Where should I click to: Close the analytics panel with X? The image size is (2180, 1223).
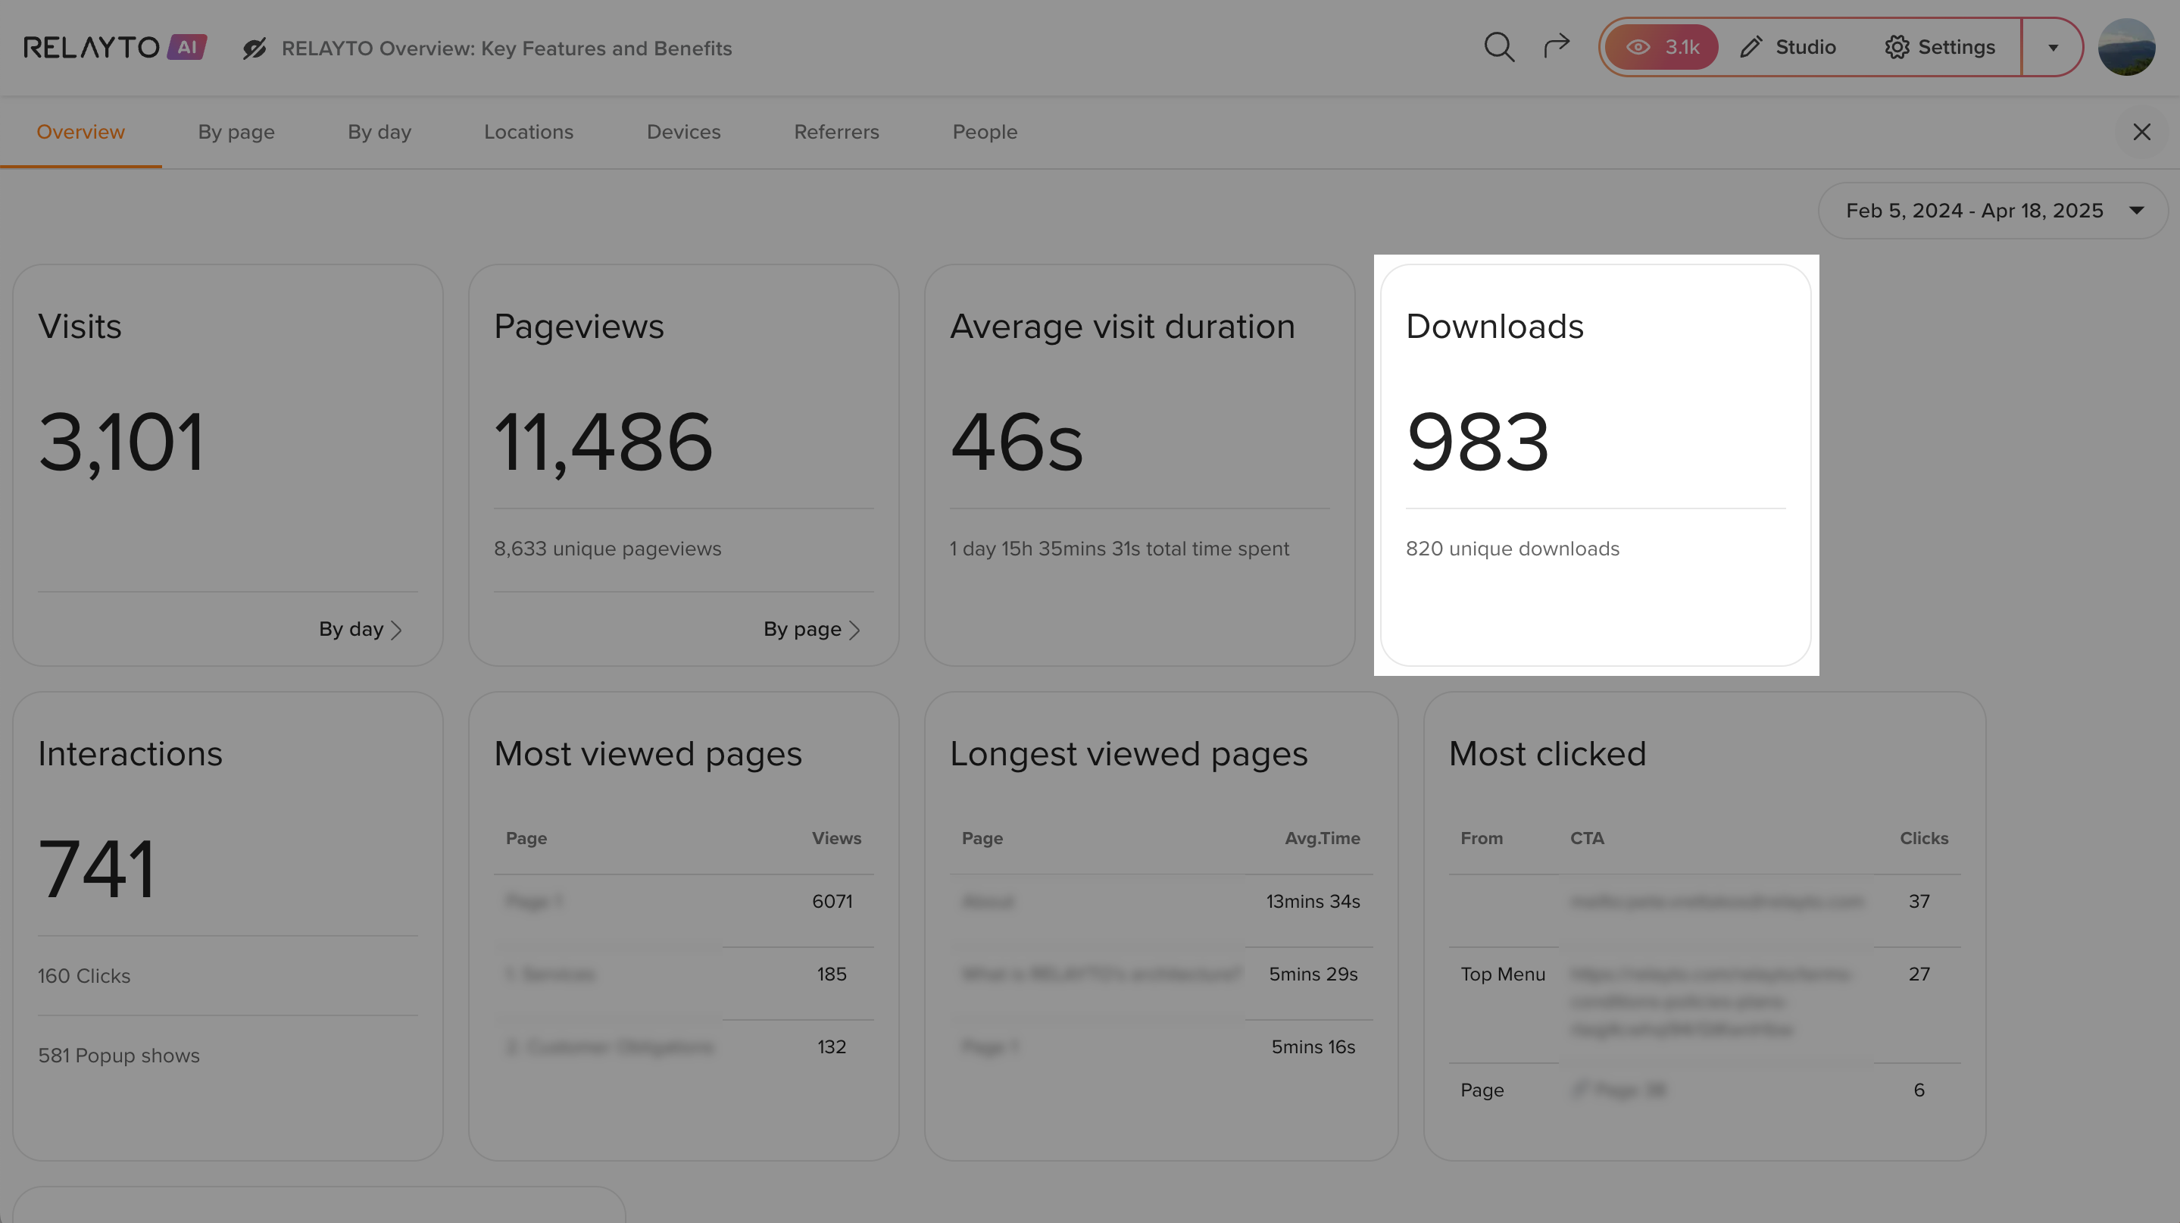point(2141,132)
